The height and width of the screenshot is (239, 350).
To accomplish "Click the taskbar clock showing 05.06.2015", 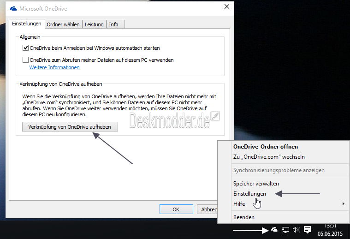I will 330,230.
